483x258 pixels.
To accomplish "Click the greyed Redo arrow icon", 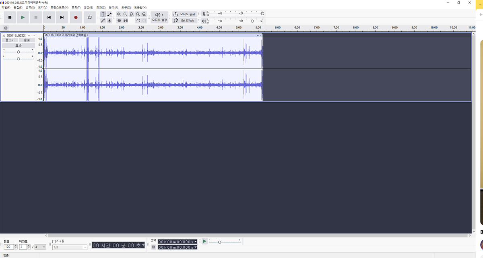I will pyautogui.click(x=144, y=21).
